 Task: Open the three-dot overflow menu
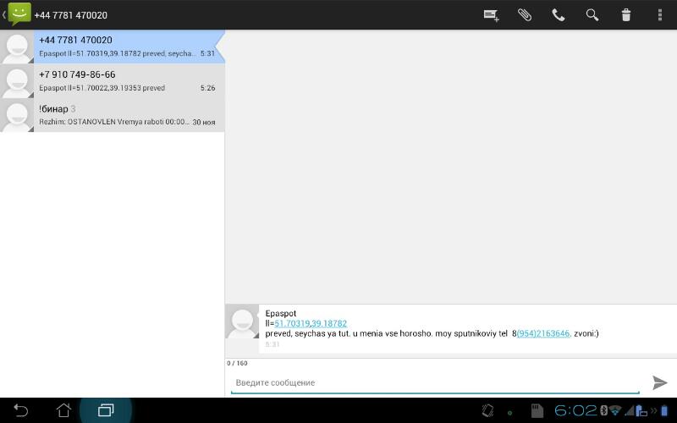(660, 15)
